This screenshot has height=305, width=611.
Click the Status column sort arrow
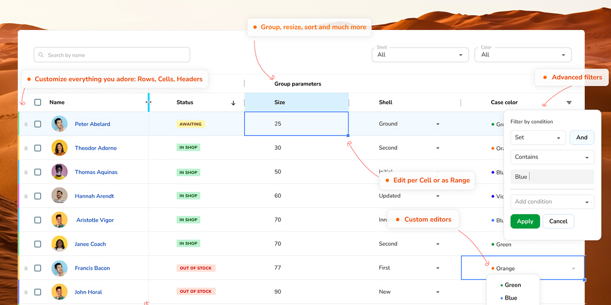pyautogui.click(x=233, y=103)
